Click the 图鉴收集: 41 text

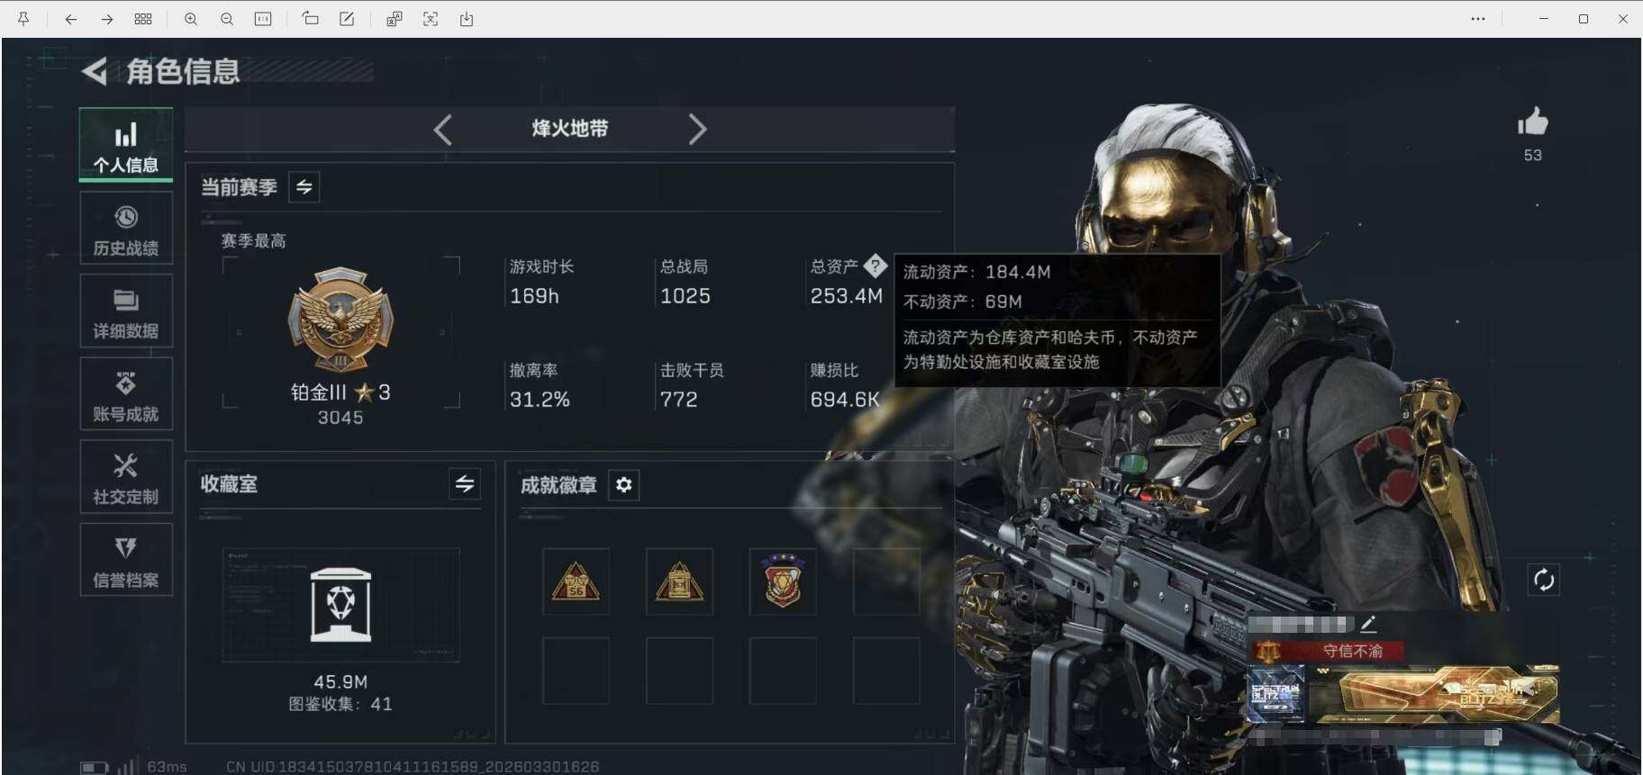click(x=340, y=704)
